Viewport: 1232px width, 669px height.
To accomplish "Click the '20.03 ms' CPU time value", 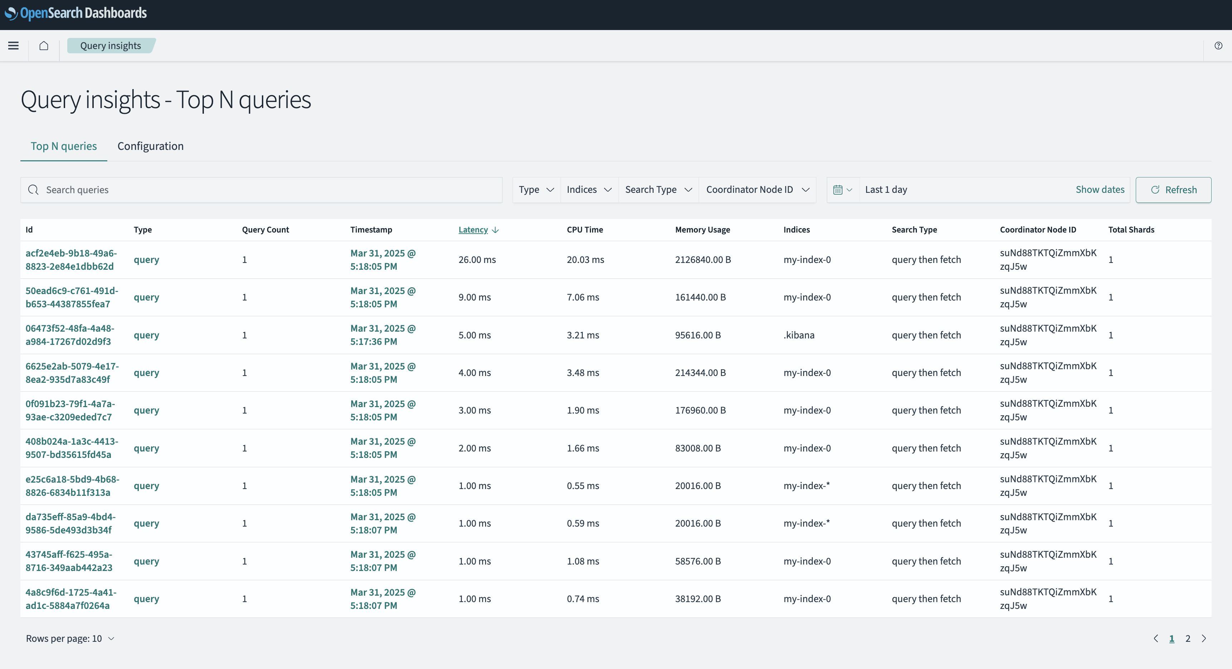I will click(585, 260).
